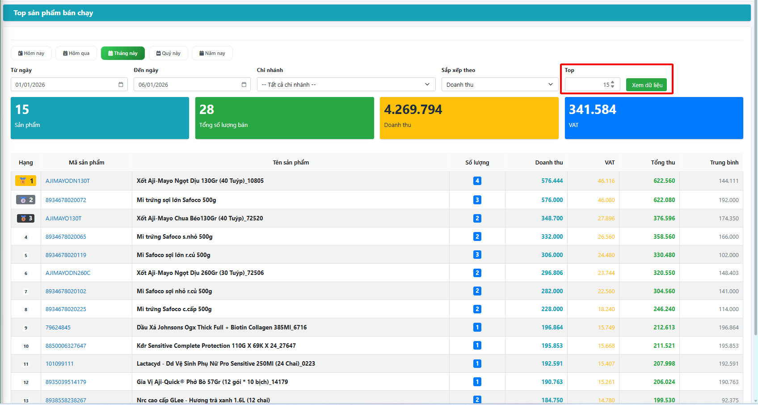Click quantity badge for Mì trứng sợi lớn Safoco

tap(477, 200)
